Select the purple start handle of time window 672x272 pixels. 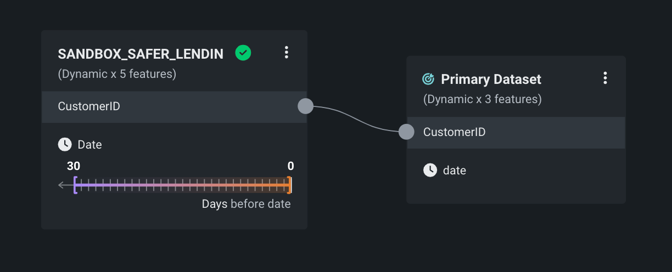click(x=75, y=185)
